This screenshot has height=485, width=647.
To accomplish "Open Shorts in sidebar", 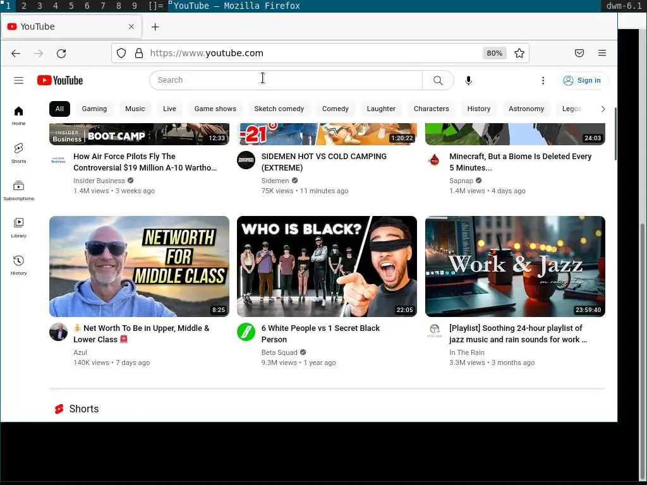I will pos(18,153).
